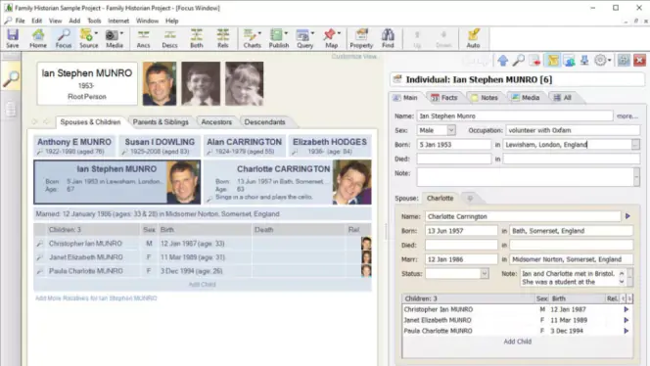Switch to Parents & Siblings tab
Screen dimensions: 650x366
[161, 122]
